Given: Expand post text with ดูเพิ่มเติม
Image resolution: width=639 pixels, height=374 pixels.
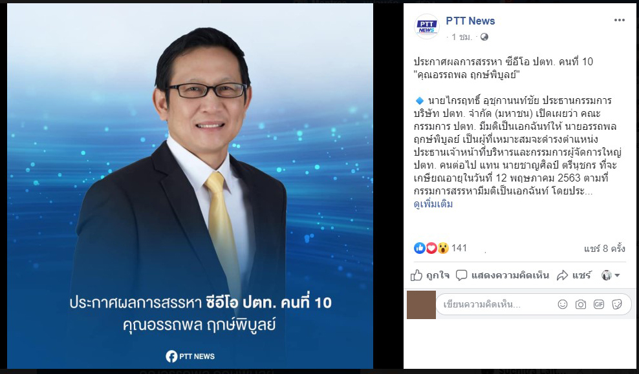Looking at the screenshot, I should [433, 204].
